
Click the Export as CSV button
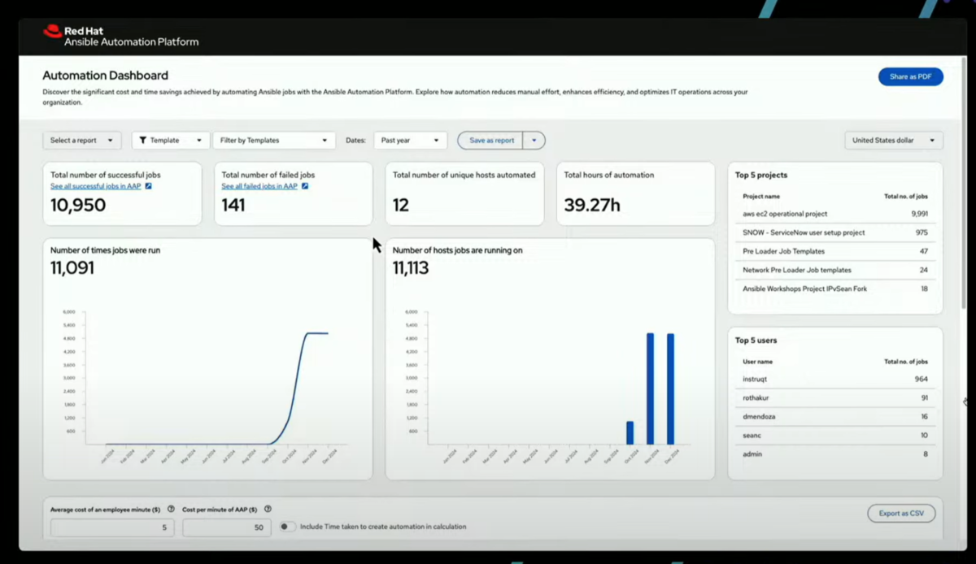tap(901, 514)
